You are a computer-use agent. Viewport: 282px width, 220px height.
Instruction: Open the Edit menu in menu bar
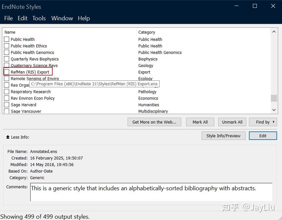[x=23, y=18]
